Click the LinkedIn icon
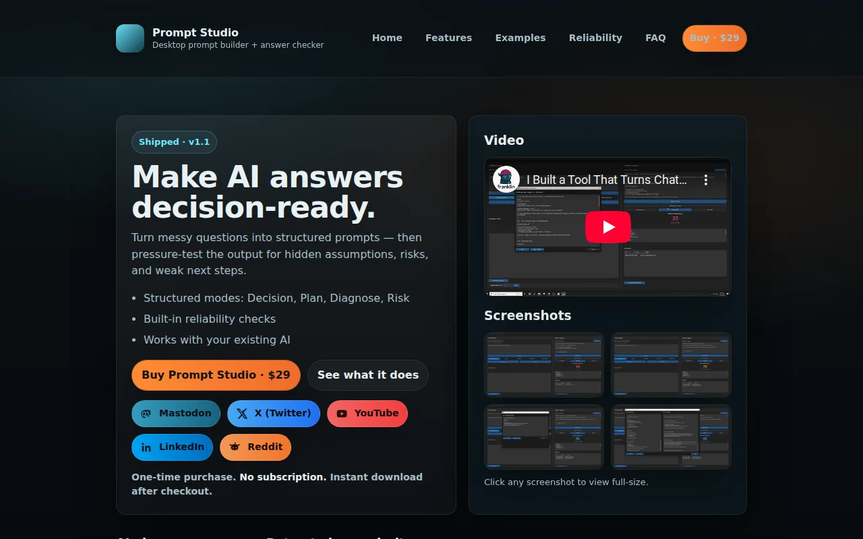Image resolution: width=863 pixels, height=539 pixels. pos(146,447)
